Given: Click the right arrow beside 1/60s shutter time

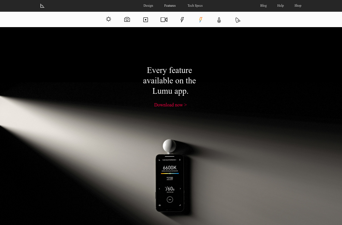Looking at the screenshot, I should pyautogui.click(x=180, y=189).
